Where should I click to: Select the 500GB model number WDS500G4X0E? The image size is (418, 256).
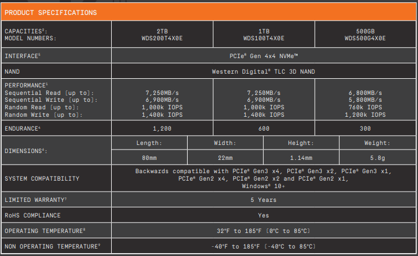[365, 39]
